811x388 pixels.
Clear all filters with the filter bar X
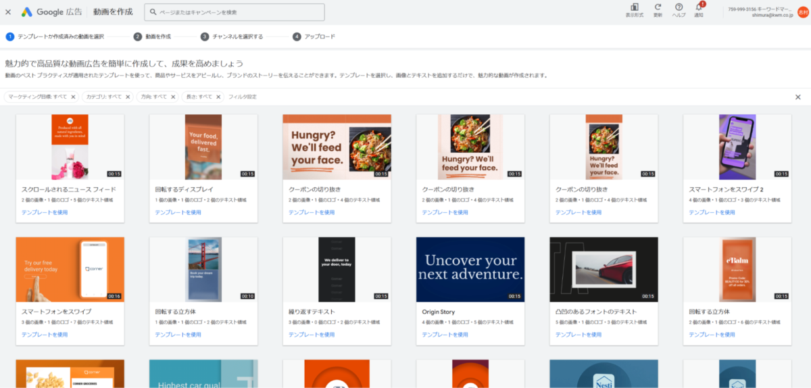coord(797,97)
